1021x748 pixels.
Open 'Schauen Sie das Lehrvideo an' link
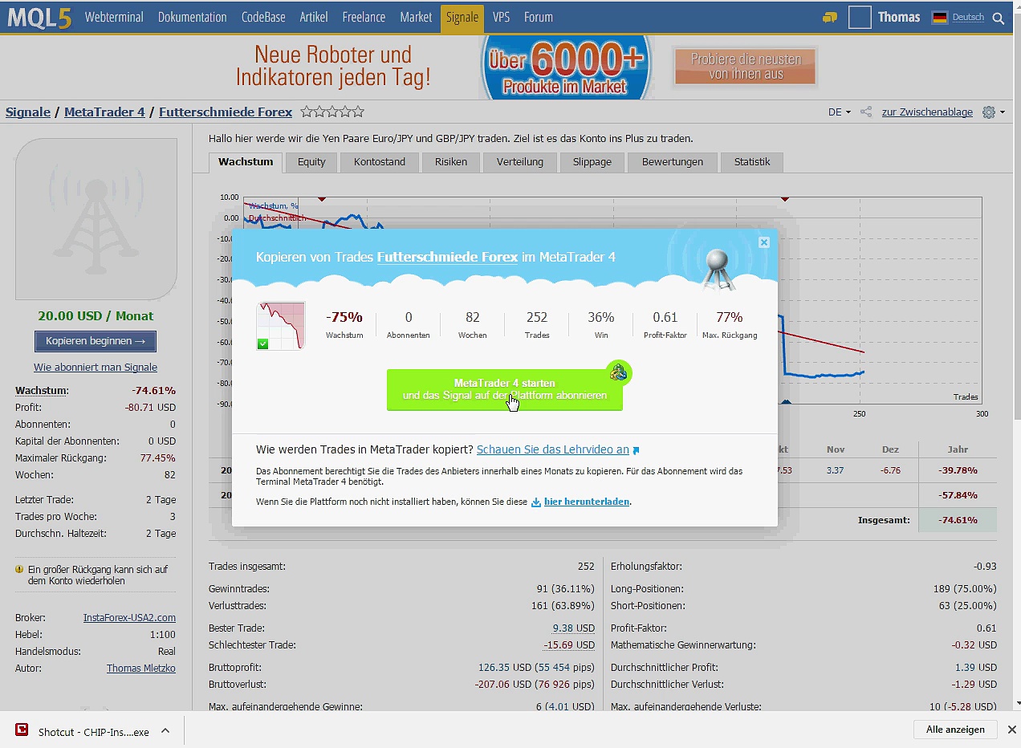553,450
